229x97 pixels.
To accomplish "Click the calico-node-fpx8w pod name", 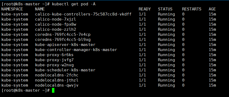I will pyautogui.click(x=55, y=24).
